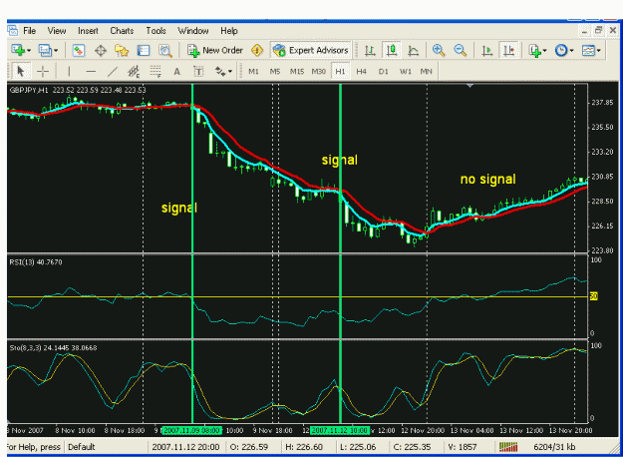Switch to Candlesticks chart display

click(x=392, y=51)
